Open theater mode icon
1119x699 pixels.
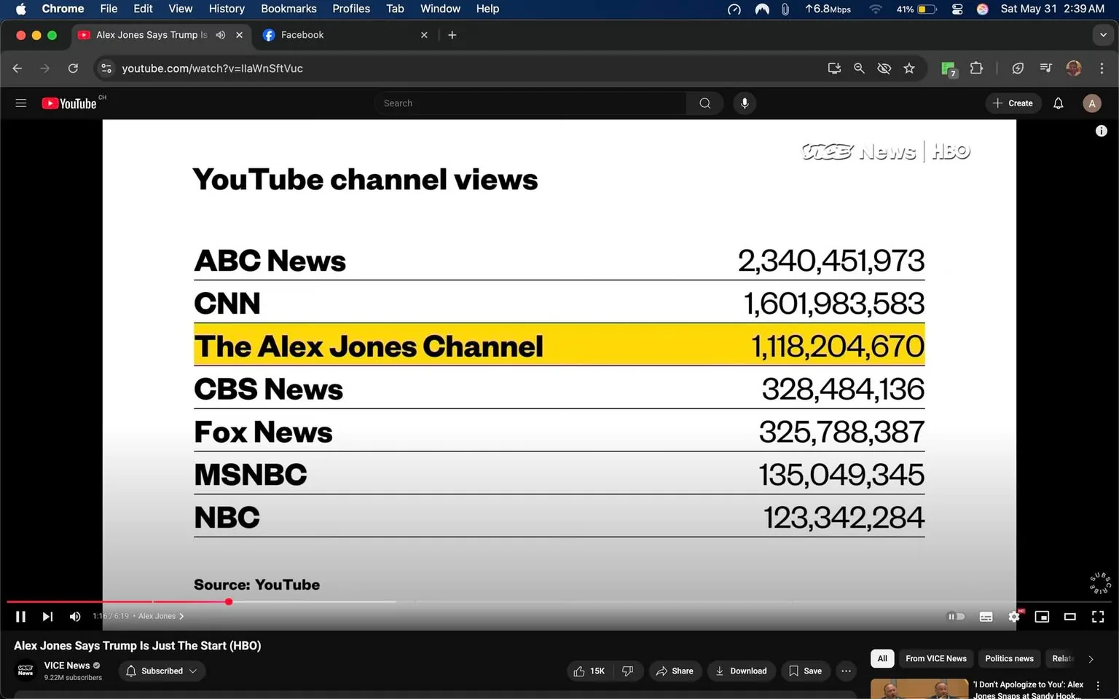tap(1070, 616)
